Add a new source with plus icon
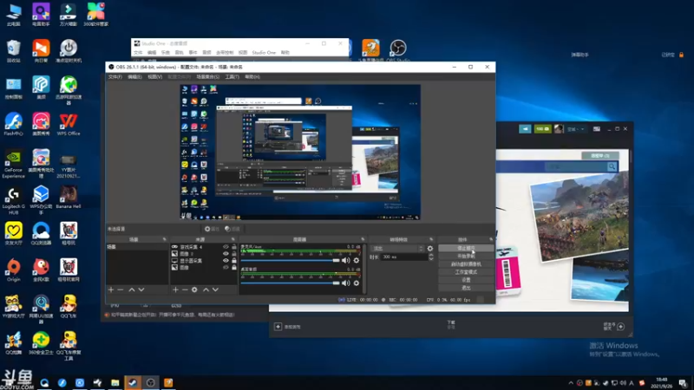 pos(175,289)
